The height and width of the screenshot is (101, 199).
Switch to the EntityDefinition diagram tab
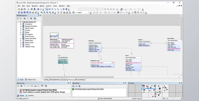(x=55, y=80)
